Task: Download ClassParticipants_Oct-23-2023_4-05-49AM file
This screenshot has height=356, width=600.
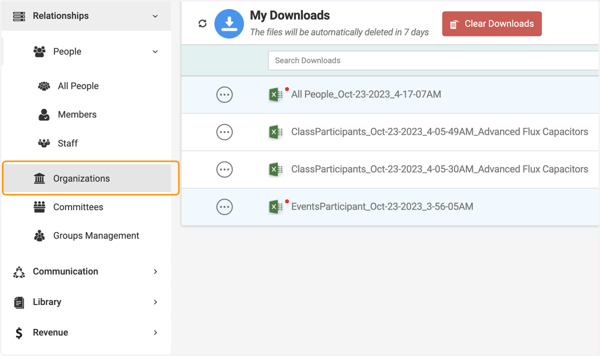Action: click(439, 132)
